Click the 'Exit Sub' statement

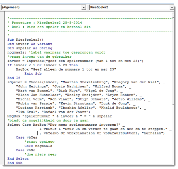point(33,74)
